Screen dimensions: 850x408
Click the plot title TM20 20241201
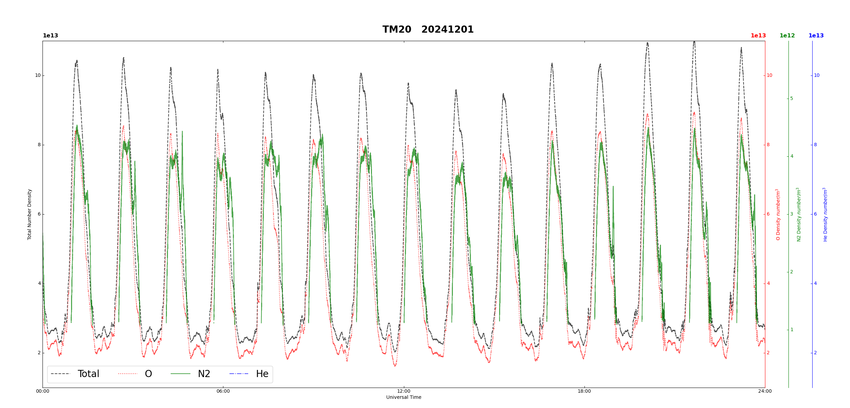click(x=428, y=30)
